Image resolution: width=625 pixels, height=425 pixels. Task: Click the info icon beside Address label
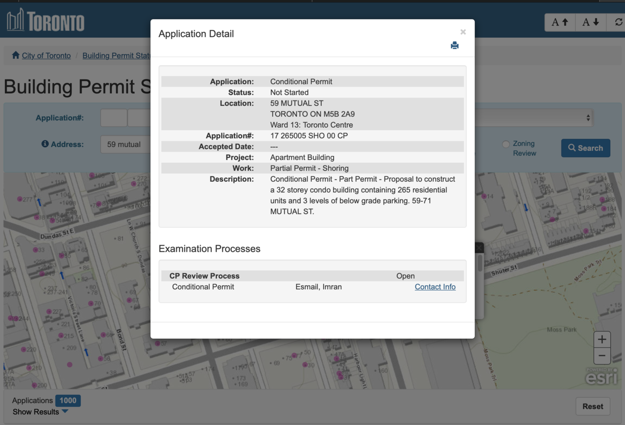pos(45,144)
